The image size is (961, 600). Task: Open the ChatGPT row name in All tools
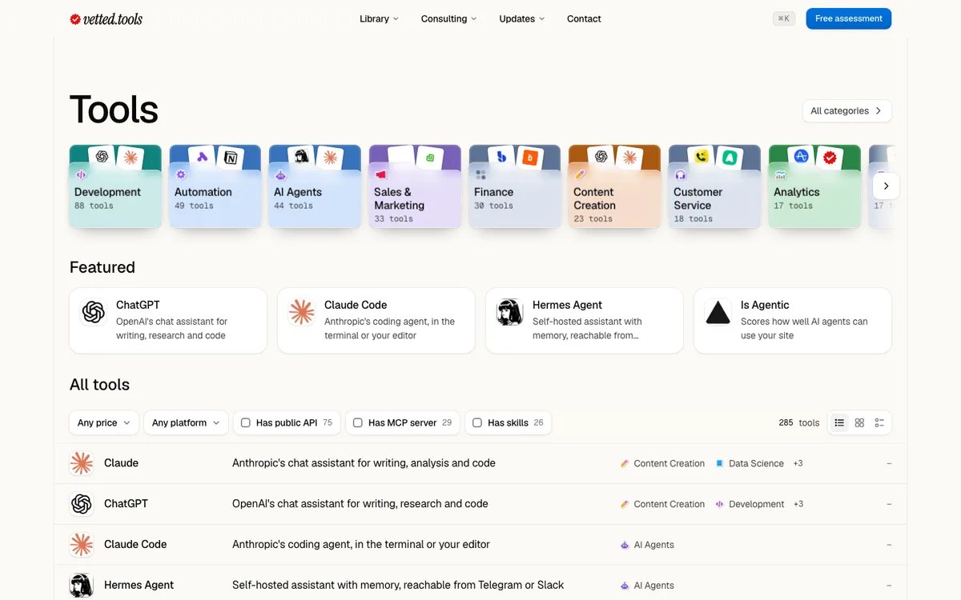pos(126,504)
